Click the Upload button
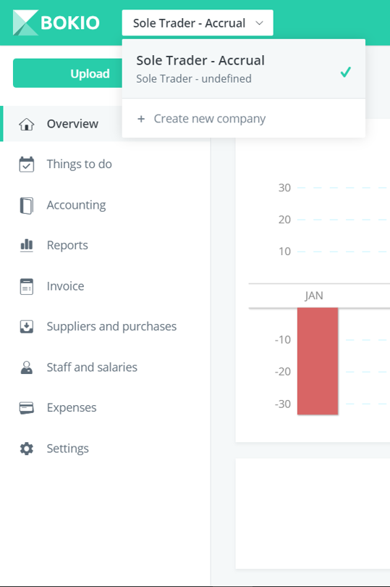 (67, 73)
